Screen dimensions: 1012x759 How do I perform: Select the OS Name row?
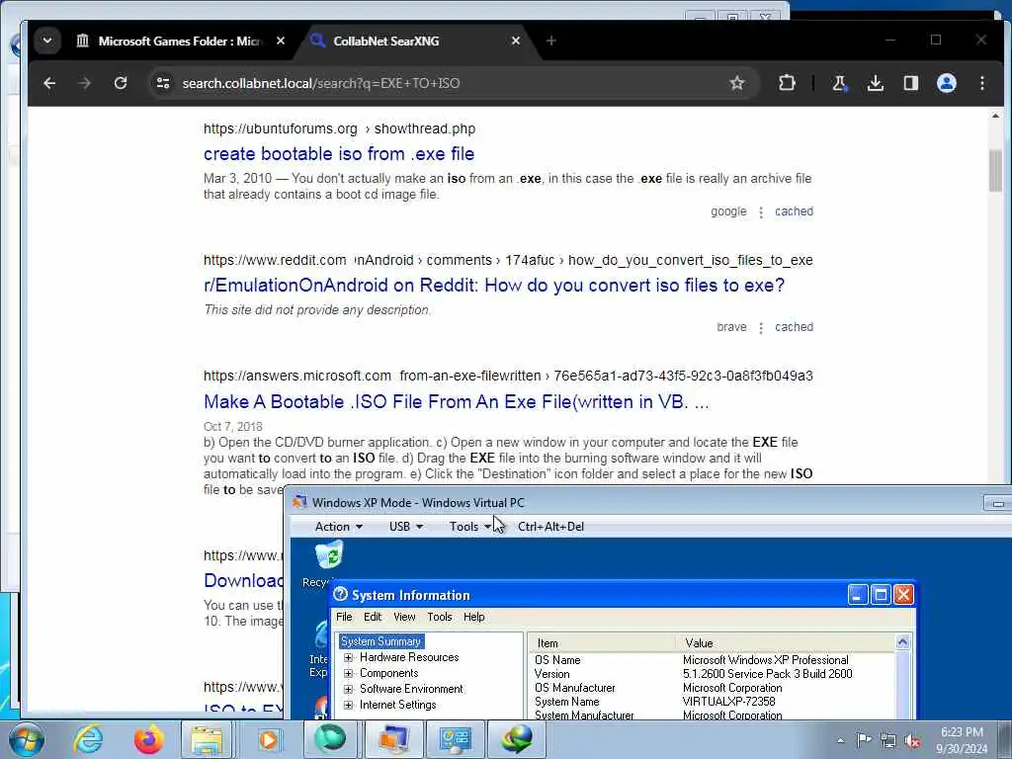(712, 659)
